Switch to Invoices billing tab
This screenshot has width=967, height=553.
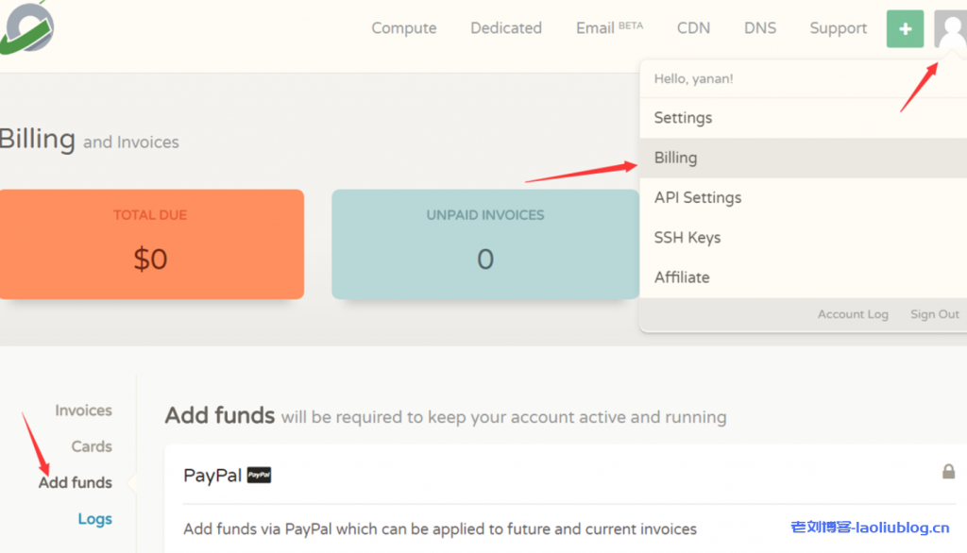click(x=83, y=411)
